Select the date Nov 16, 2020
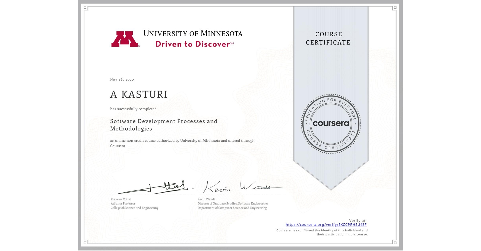 pyautogui.click(x=121, y=80)
